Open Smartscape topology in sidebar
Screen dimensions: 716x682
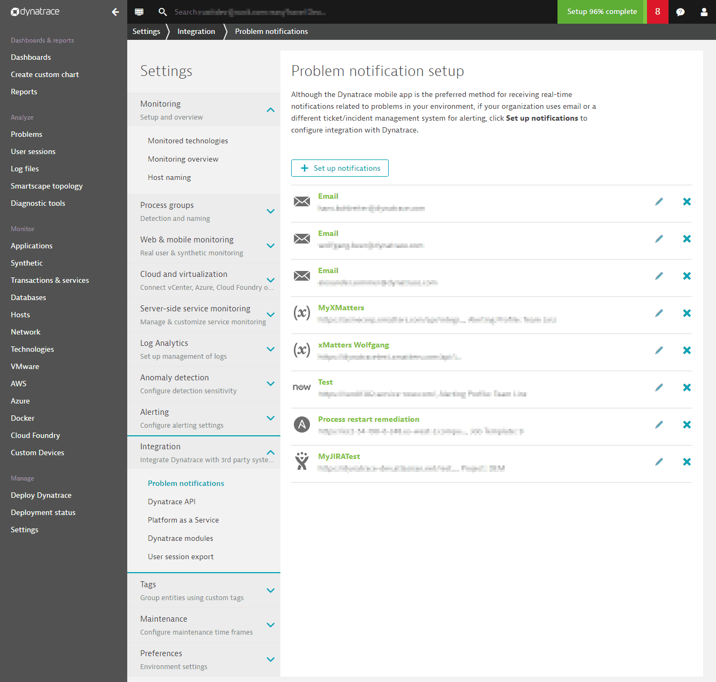click(x=46, y=186)
